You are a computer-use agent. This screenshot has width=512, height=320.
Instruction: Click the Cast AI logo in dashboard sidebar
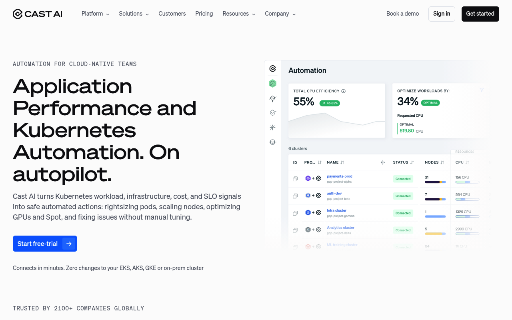tap(273, 69)
